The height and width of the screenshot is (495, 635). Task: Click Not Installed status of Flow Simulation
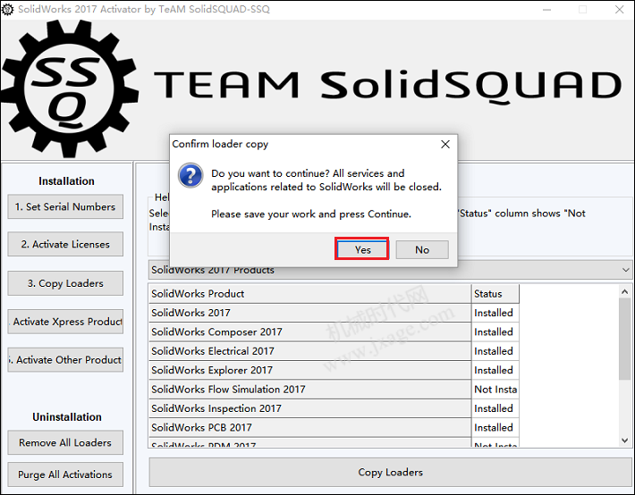(x=495, y=389)
